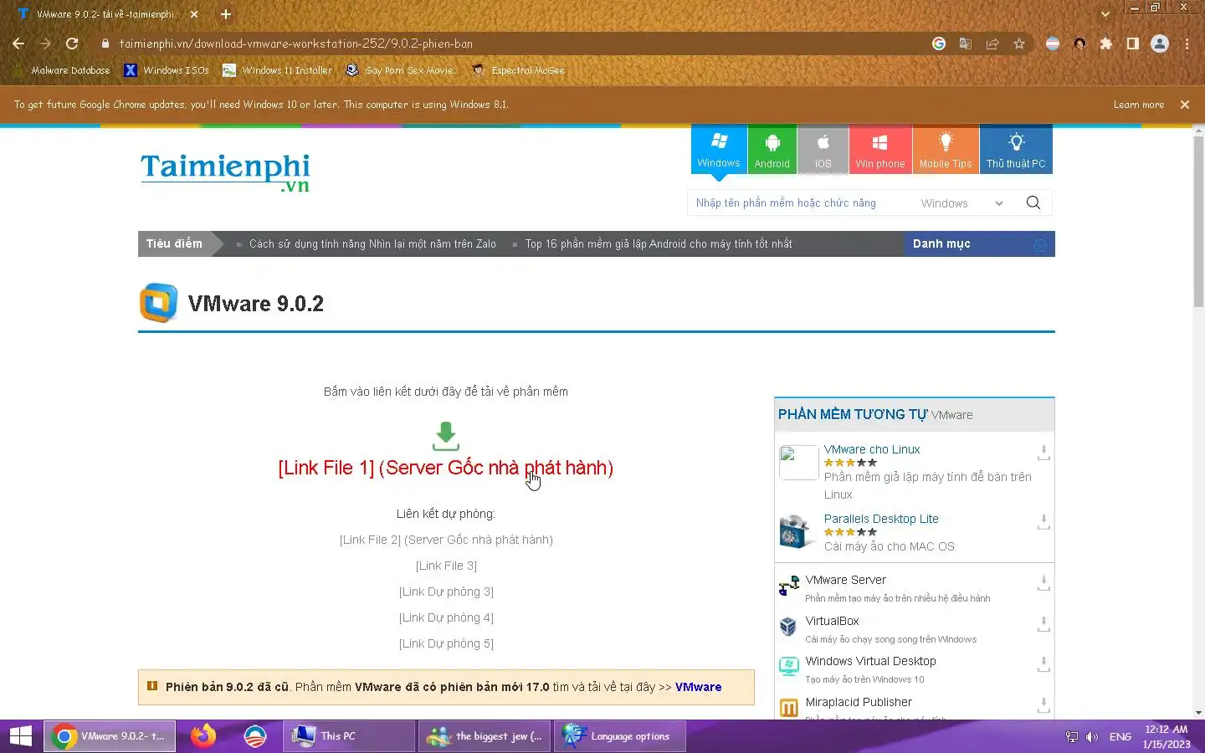Open the Windows Start button
The image size is (1205, 753).
coord(20,736)
